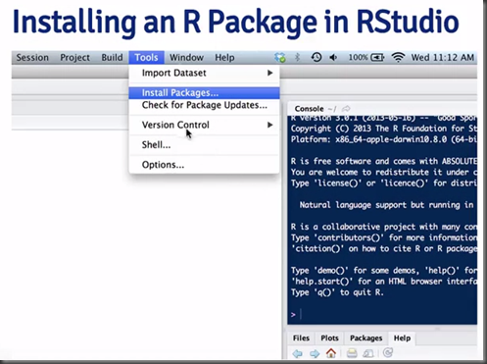Open the Dropbox menu bar icon

(280, 58)
